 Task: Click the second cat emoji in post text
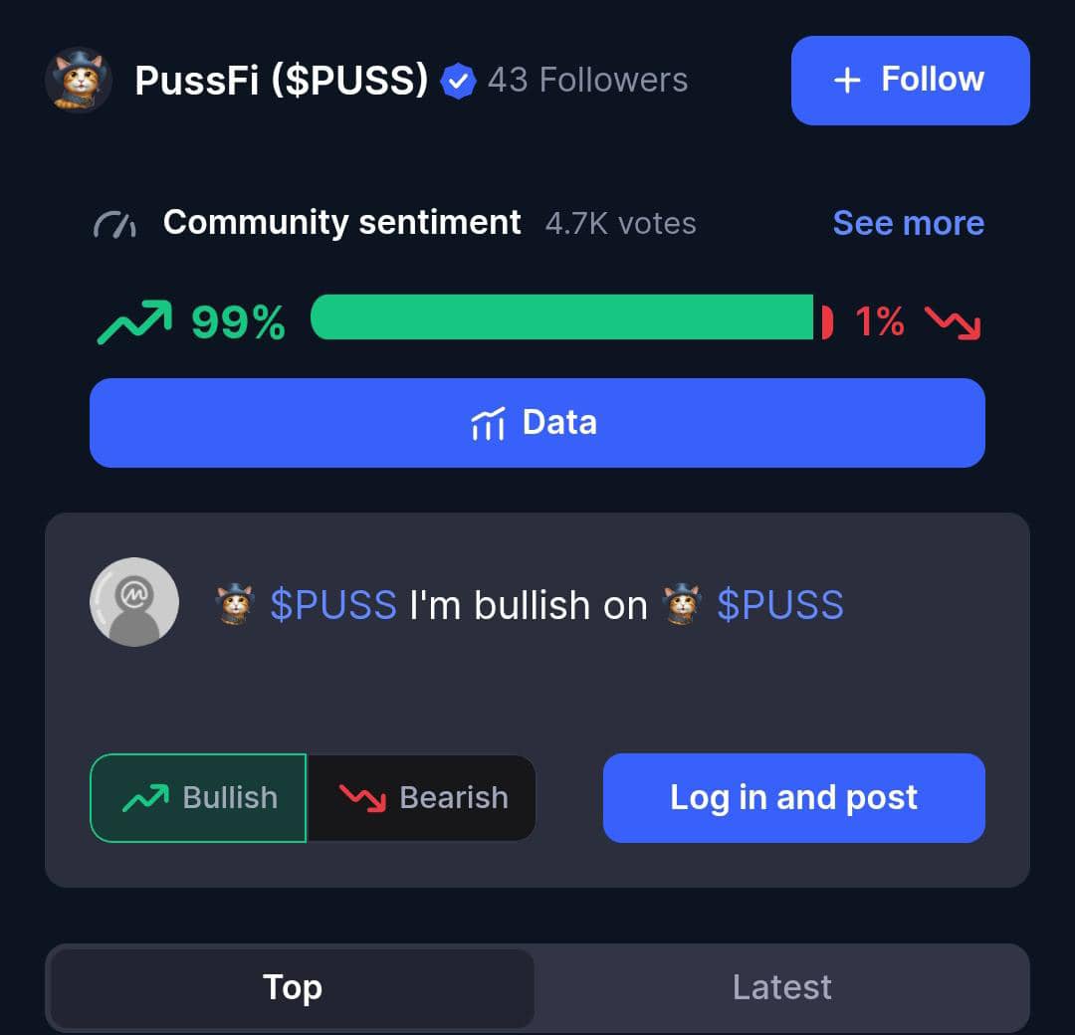[682, 604]
